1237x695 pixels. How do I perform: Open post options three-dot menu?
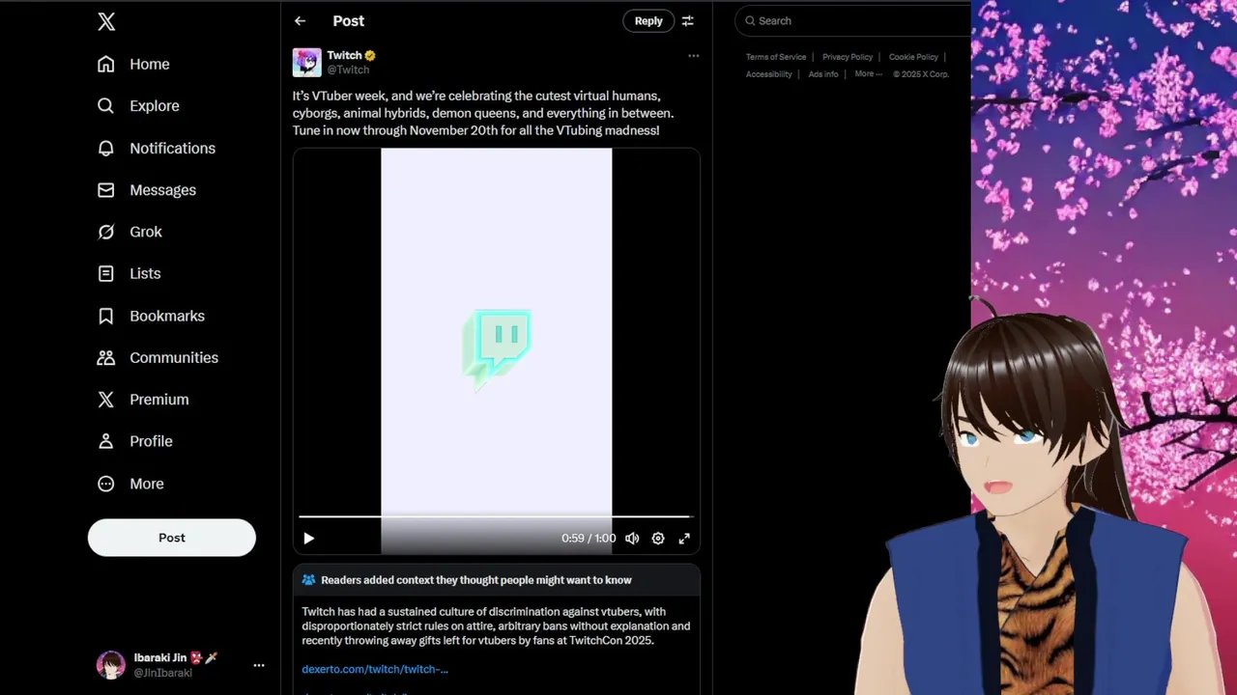(693, 56)
